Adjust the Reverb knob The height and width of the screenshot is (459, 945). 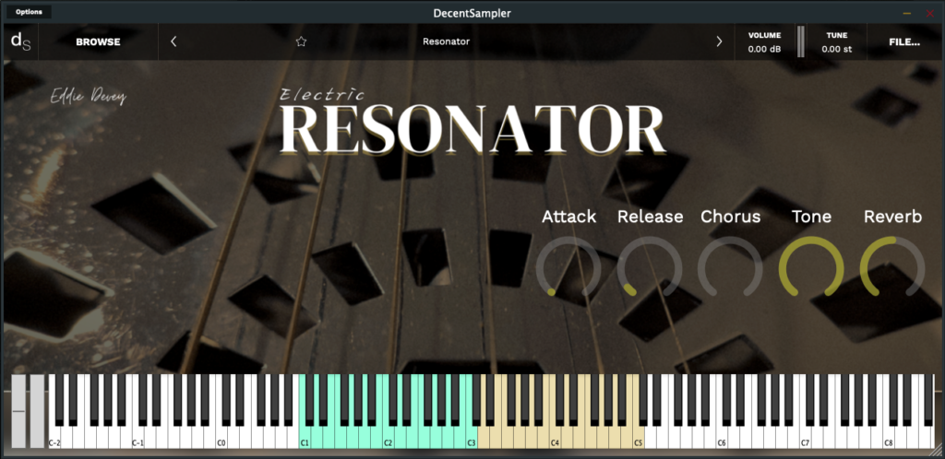click(x=892, y=267)
